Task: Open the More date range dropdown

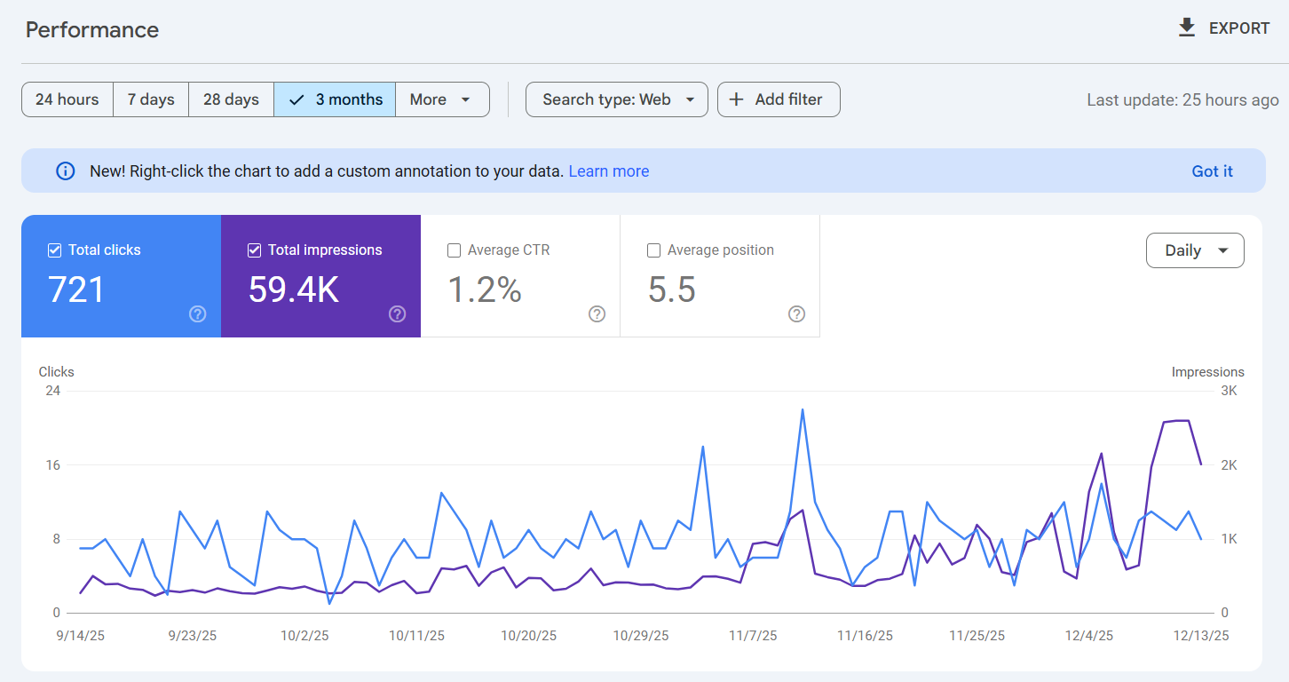Action: pyautogui.click(x=441, y=99)
